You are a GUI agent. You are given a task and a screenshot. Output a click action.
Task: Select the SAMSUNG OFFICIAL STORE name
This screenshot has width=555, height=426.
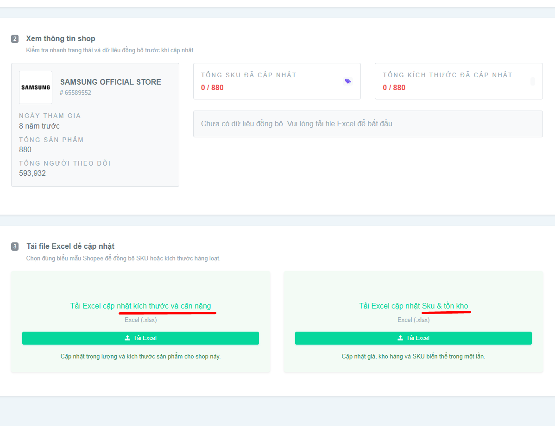110,82
